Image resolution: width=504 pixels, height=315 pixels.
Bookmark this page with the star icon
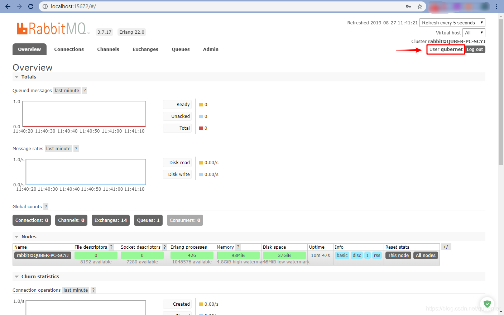tap(419, 6)
